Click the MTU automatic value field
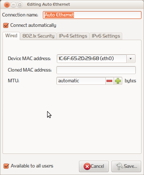The height and width of the screenshot is (175, 144). (81, 81)
